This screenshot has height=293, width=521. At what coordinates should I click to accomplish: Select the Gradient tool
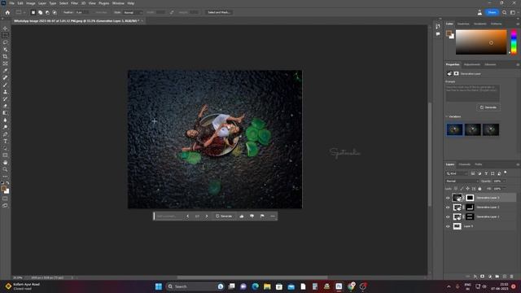coord(6,113)
